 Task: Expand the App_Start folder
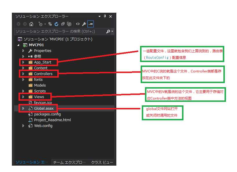(23, 62)
